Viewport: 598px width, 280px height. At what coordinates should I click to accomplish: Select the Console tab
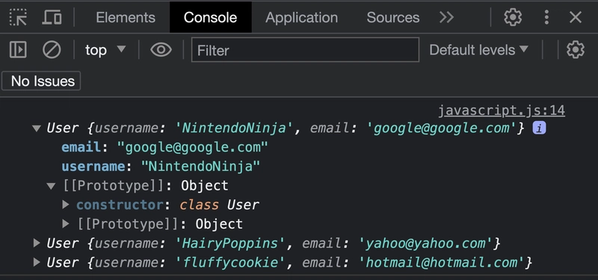(x=210, y=17)
